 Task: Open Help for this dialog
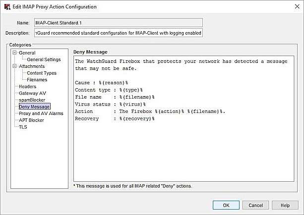[x=285, y=205]
